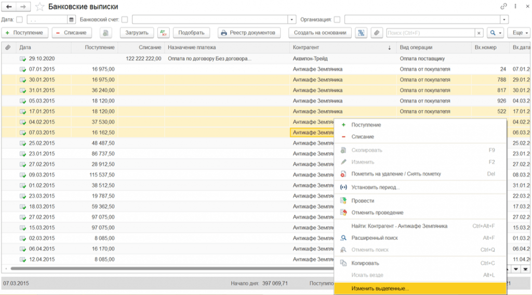Click the favorites star next to the title

tap(39, 7)
